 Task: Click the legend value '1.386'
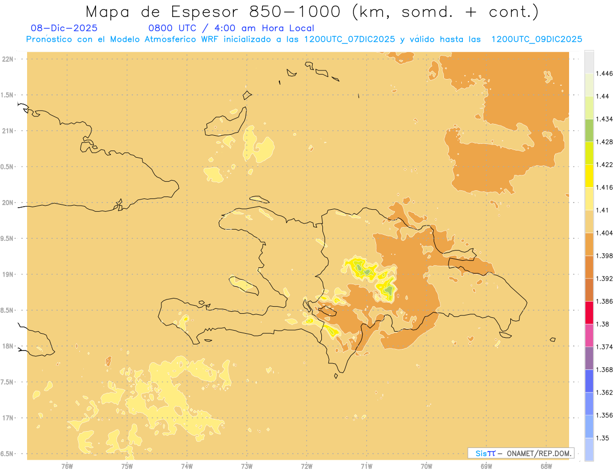604,302
